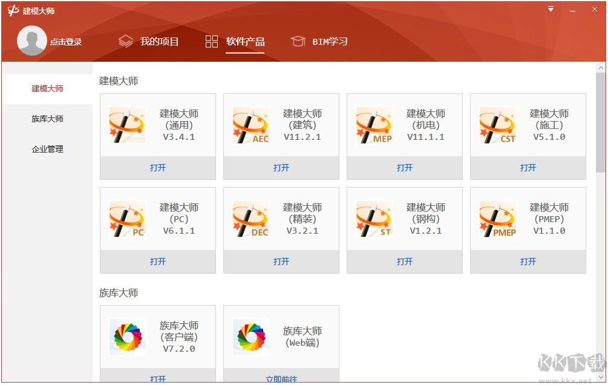Open 建模大师 (建筑) V11.2.1
The image size is (608, 385).
281,168
